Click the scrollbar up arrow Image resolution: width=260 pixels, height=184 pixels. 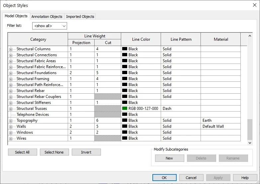(x=250, y=36)
